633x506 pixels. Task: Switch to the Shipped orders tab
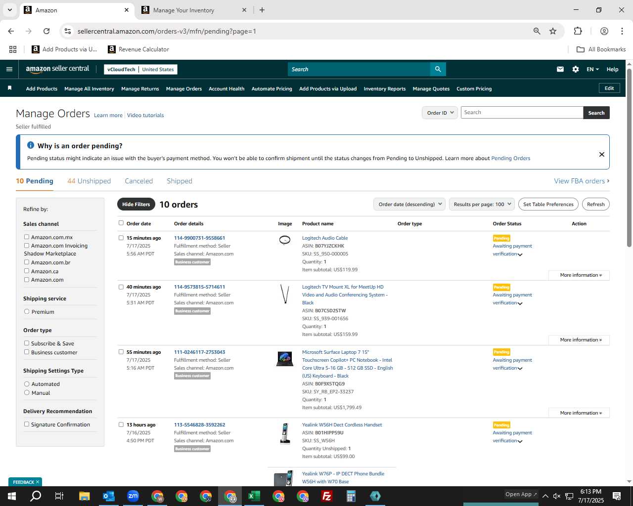[180, 181]
